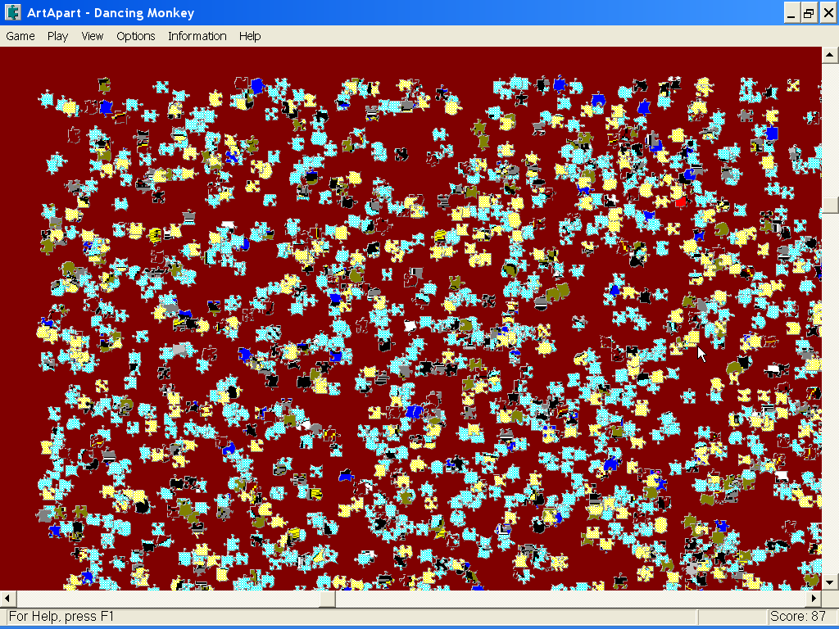This screenshot has height=629, width=839.
Task: Click the ArtApart icon in the title bar
Action: click(12, 12)
